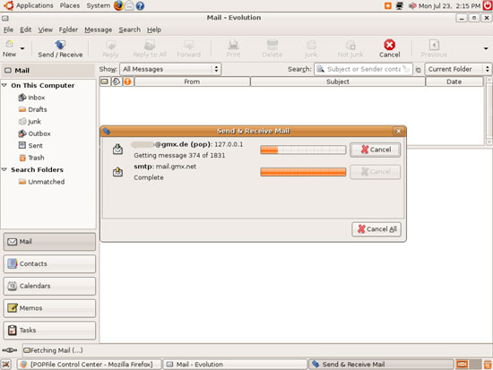Click the volume speaker tray icon
The height and width of the screenshot is (370, 493).
pos(412,5)
